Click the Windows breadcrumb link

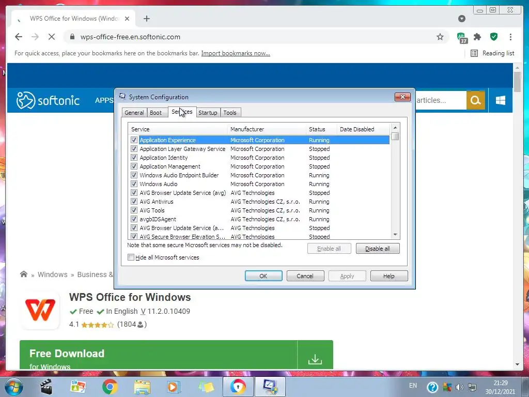coord(53,274)
